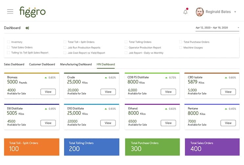Toggle Total Purchase Orders checkbox
The image size is (244, 165).
181,42
